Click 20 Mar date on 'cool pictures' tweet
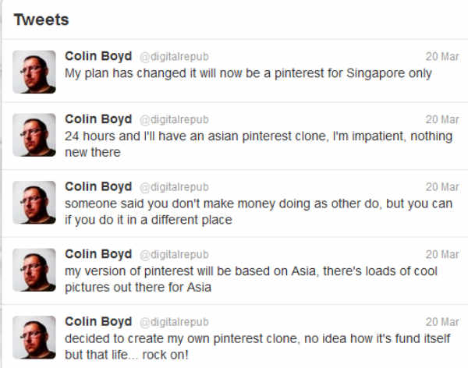The width and height of the screenshot is (468, 368). pyautogui.click(x=442, y=255)
